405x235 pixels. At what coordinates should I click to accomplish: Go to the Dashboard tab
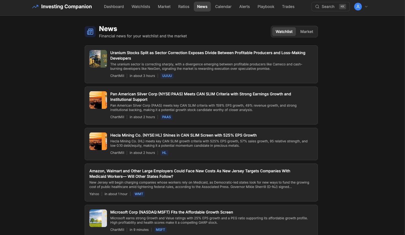114,7
